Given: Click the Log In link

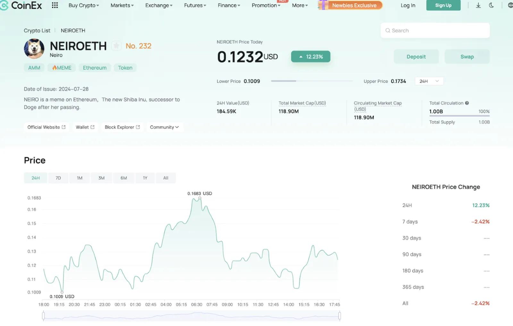Looking at the screenshot, I should 408,5.
